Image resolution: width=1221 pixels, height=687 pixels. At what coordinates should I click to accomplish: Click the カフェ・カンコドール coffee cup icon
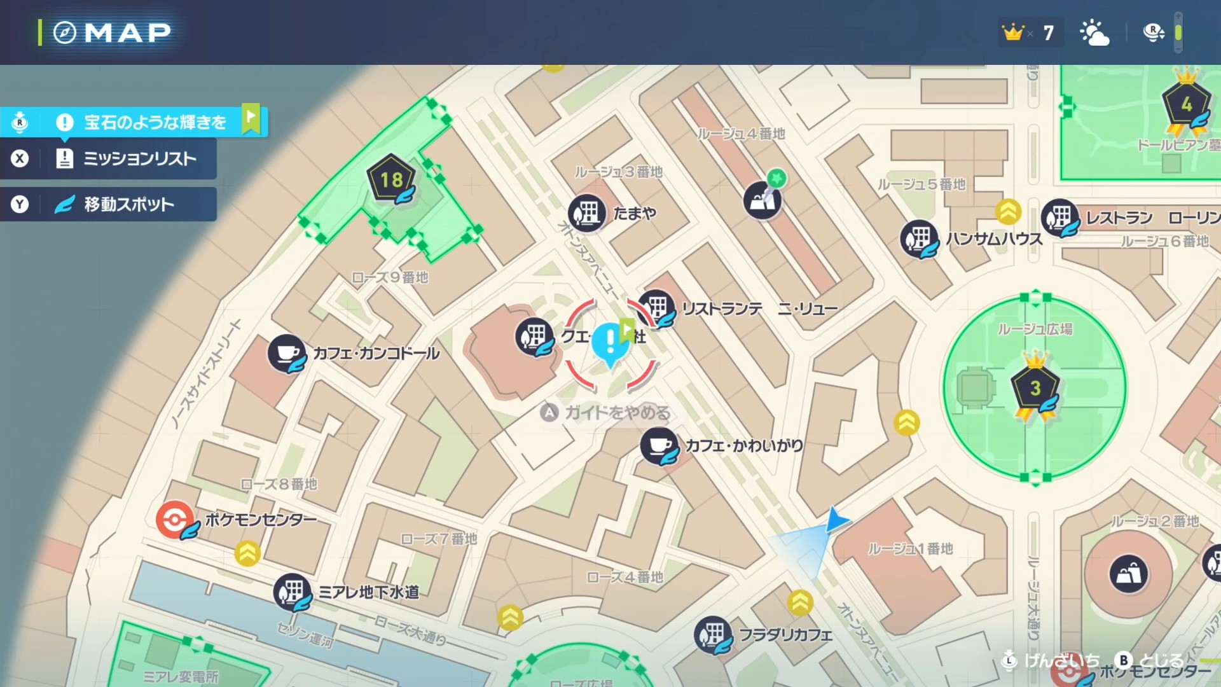click(x=287, y=353)
